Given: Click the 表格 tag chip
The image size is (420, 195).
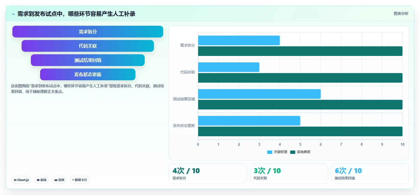Looking at the screenshot, I should pos(41,180).
